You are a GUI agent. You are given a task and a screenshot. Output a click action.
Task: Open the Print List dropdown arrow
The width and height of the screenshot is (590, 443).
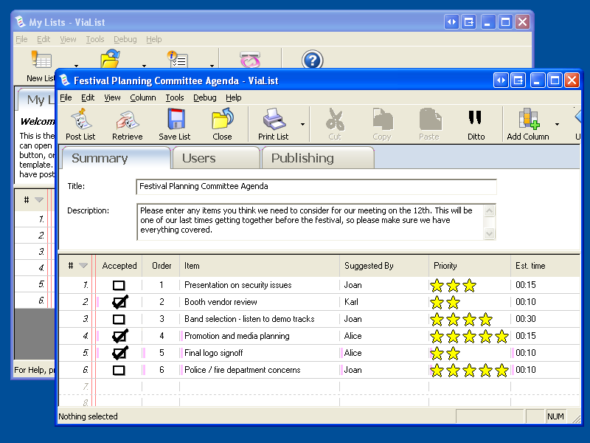(302, 124)
